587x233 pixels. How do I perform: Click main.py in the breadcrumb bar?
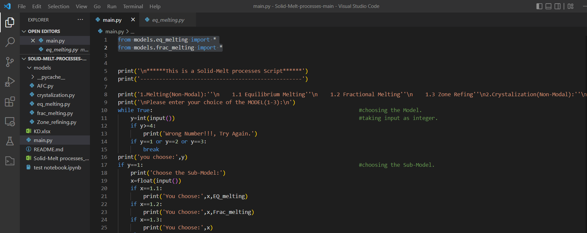point(114,32)
